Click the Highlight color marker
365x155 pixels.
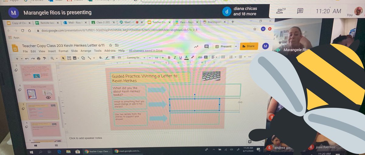pos(192,57)
